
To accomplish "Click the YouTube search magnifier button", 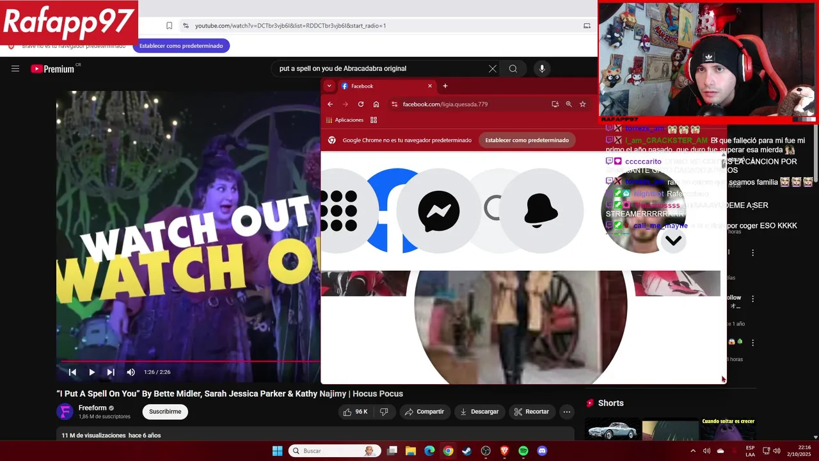I will coord(513,69).
